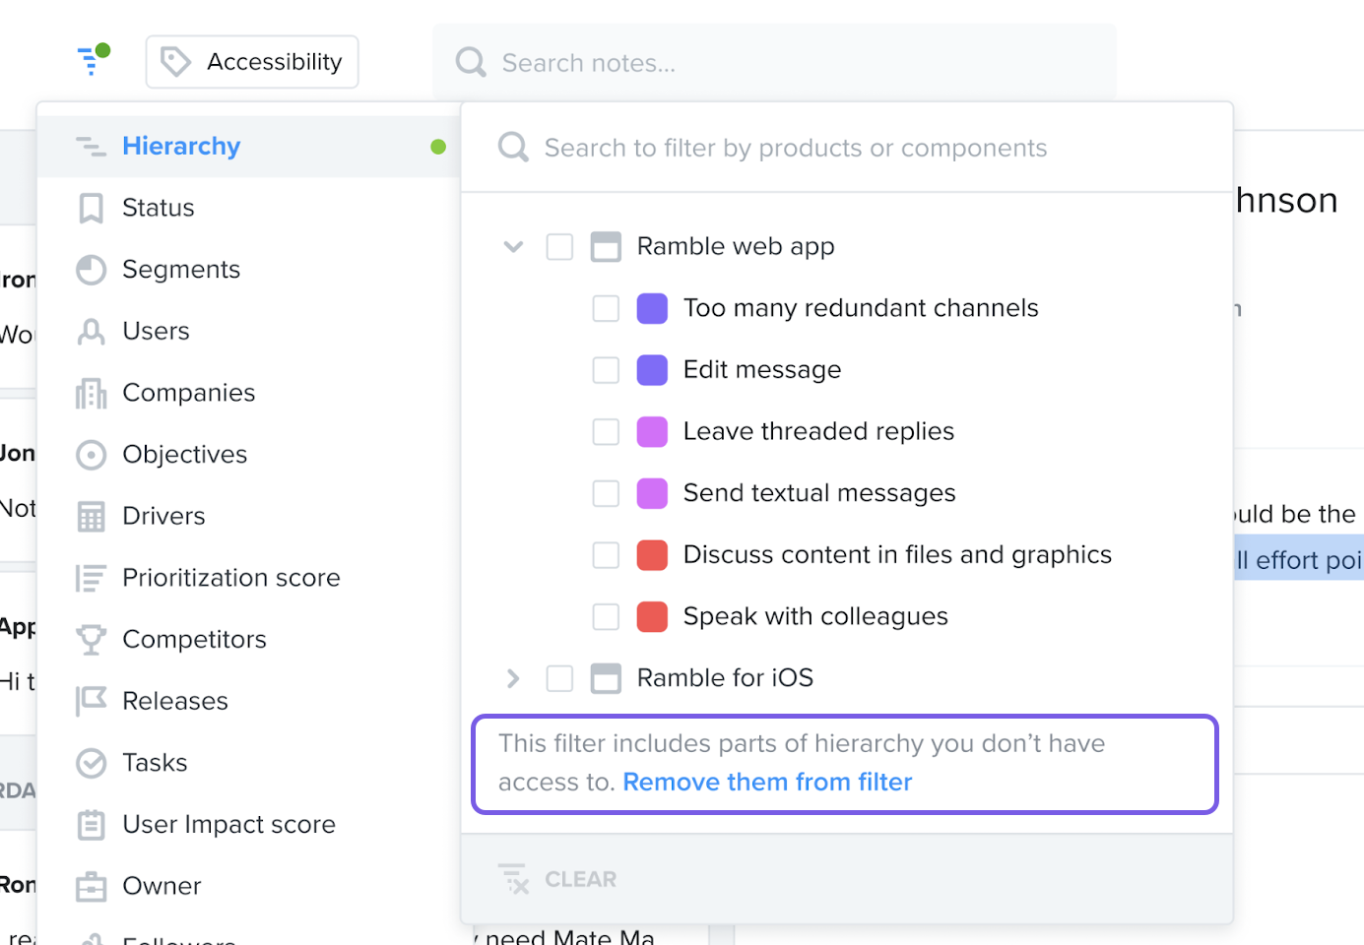Image resolution: width=1364 pixels, height=945 pixels.
Task: Check the Edit message checkbox
Action: tap(606, 370)
